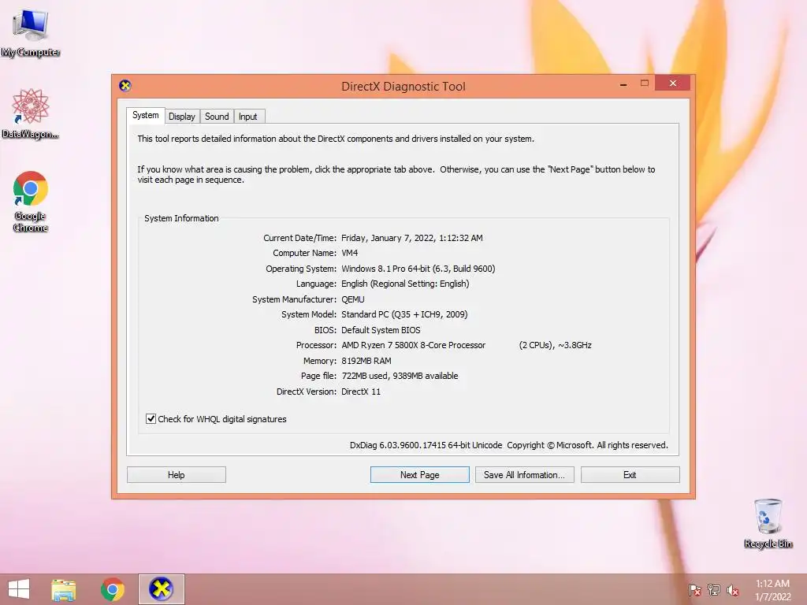Open the DataWagon desktop shortcut
This screenshot has height=605, width=807.
pos(31,113)
